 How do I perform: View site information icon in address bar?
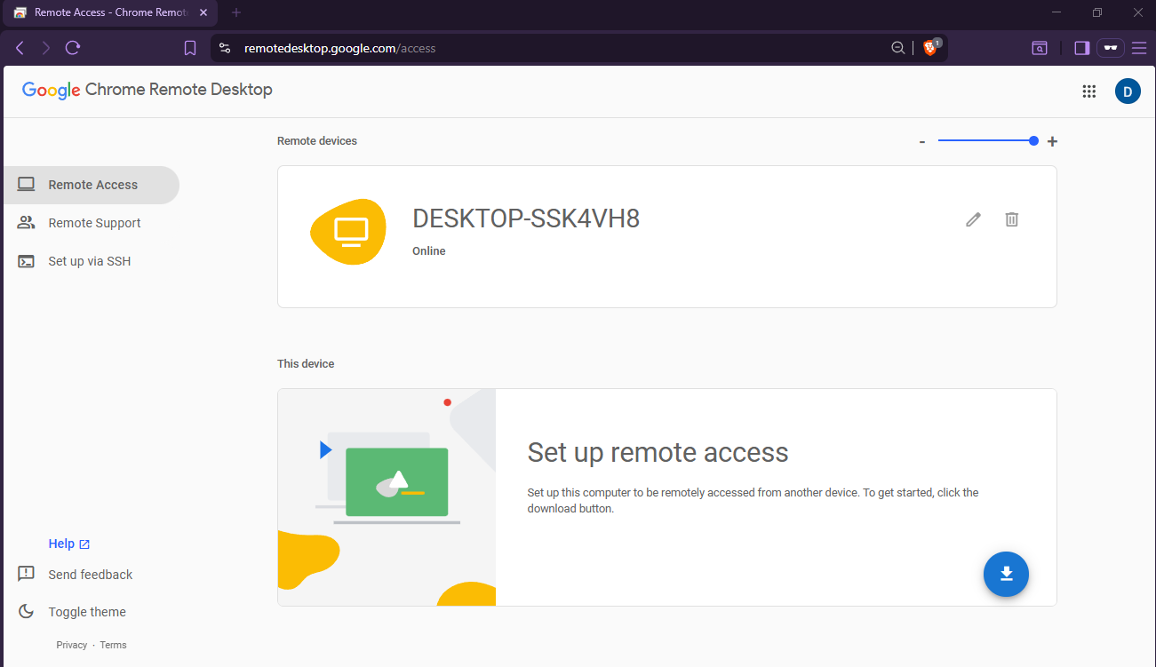pos(225,48)
